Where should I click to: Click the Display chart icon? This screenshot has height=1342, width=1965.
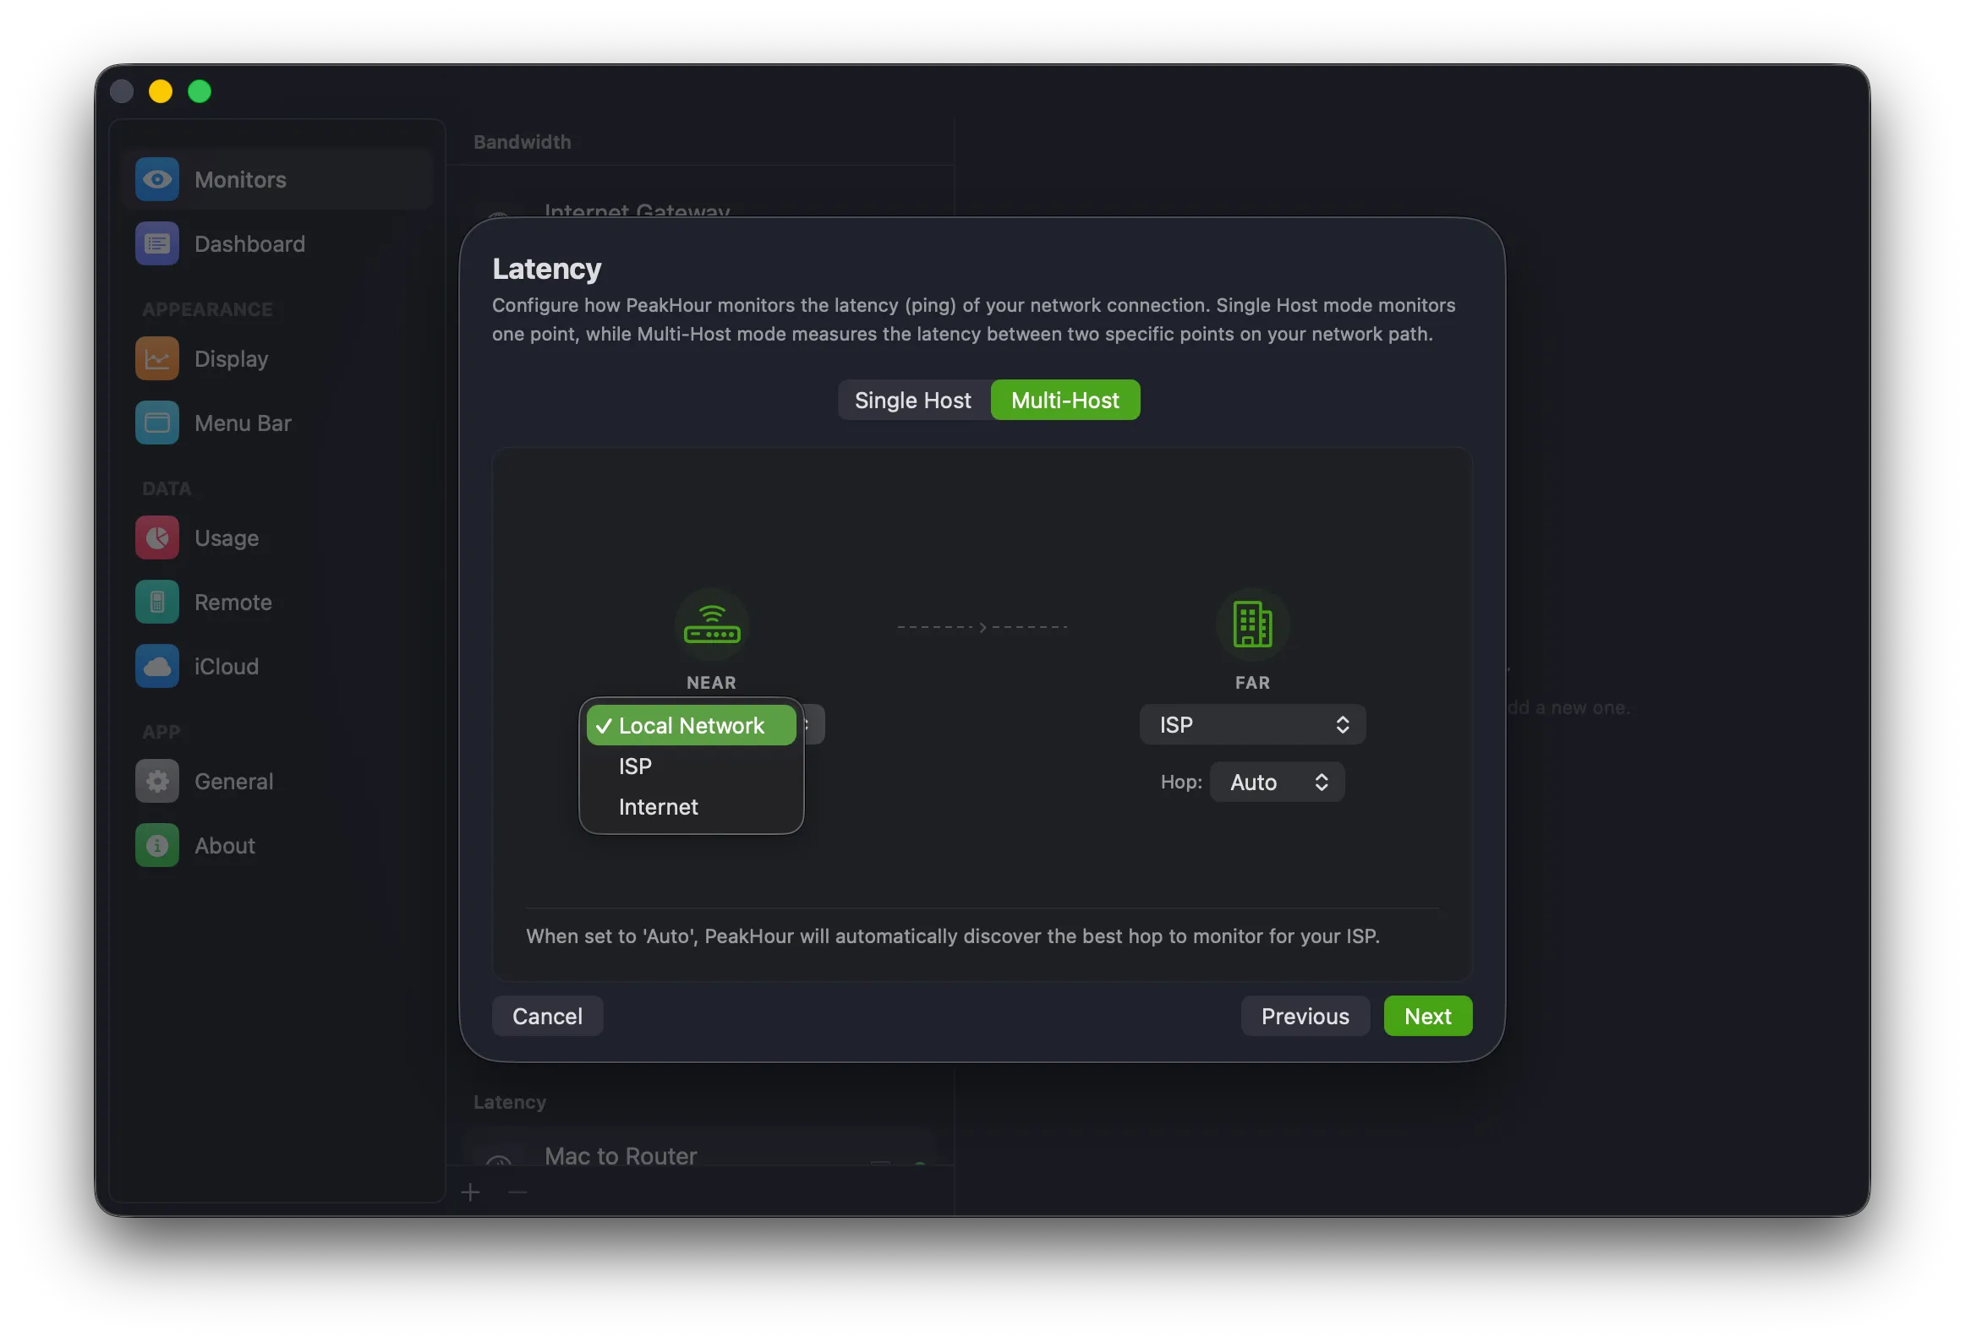pyautogui.click(x=157, y=358)
